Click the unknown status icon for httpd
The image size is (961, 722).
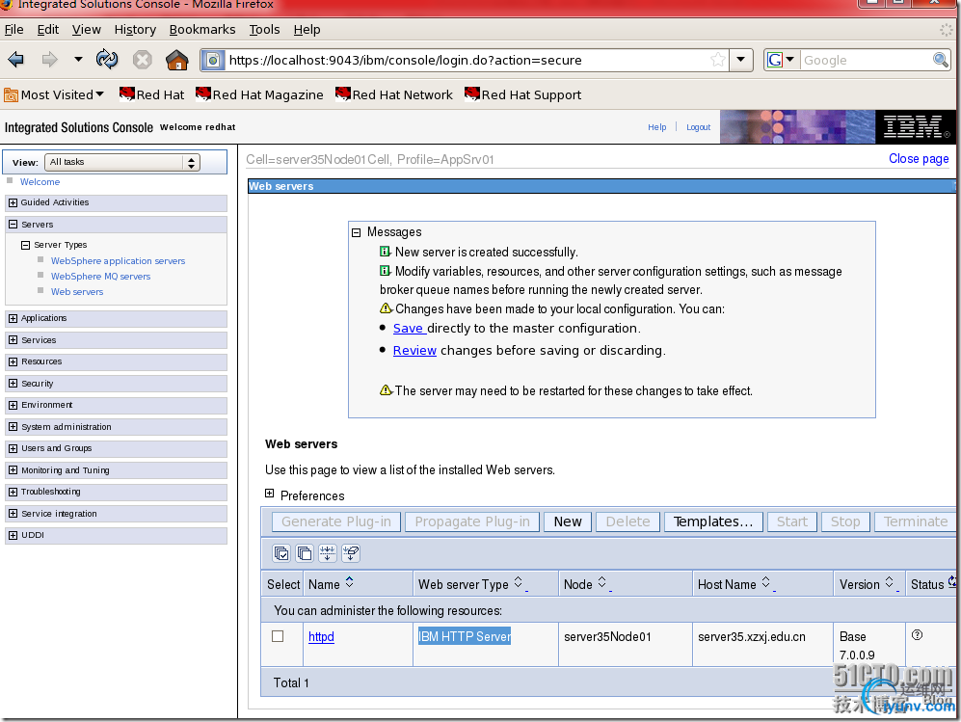(x=917, y=635)
